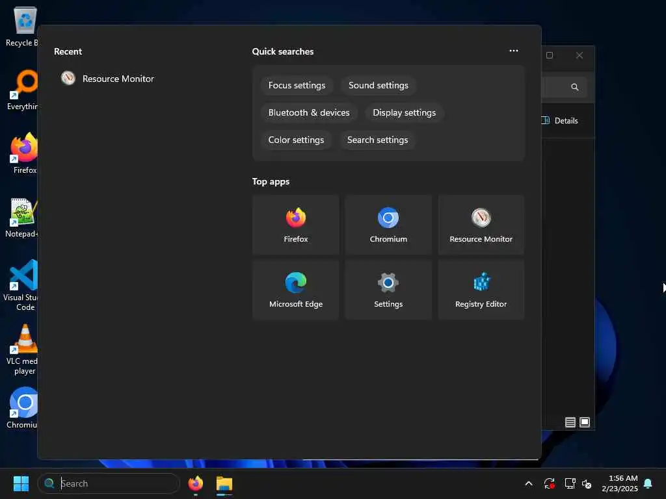Open the network status tray icon
The image size is (666, 499).
570,483
